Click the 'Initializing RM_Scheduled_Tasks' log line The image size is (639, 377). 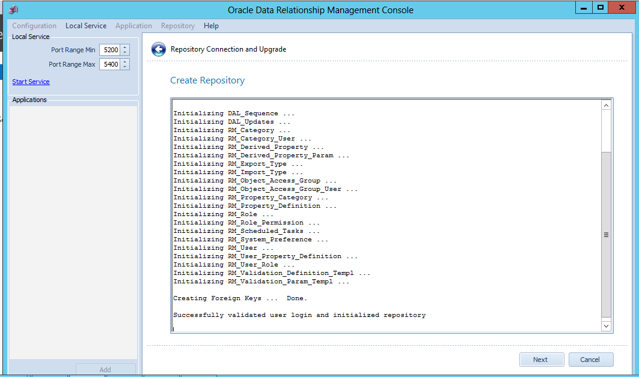coord(246,231)
